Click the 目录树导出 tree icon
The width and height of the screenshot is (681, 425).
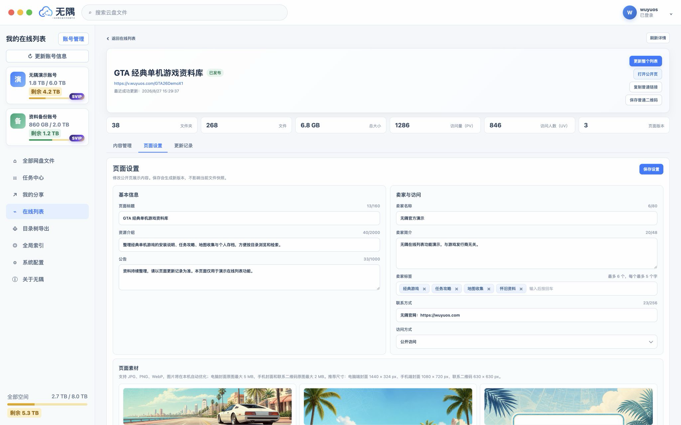tap(15, 229)
